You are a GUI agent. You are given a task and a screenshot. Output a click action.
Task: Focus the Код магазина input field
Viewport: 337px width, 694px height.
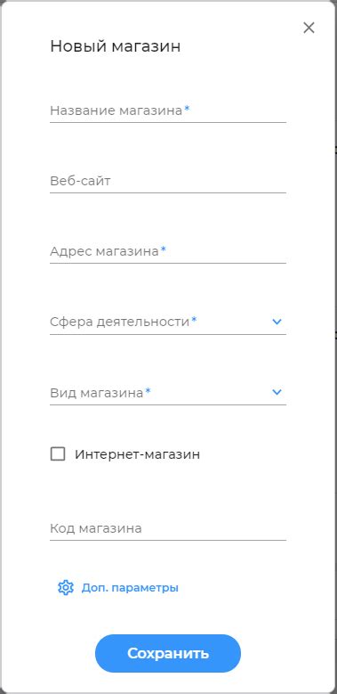168,528
